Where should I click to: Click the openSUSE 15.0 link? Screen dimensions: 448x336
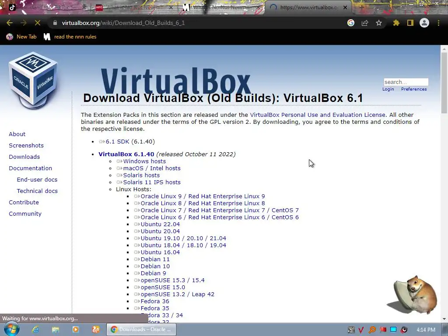click(x=163, y=287)
